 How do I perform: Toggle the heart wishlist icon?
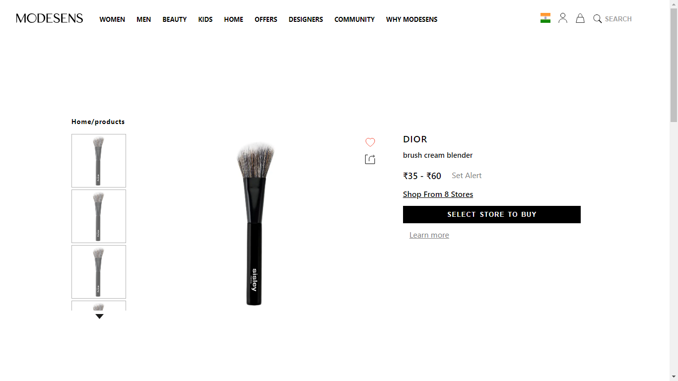click(x=370, y=142)
